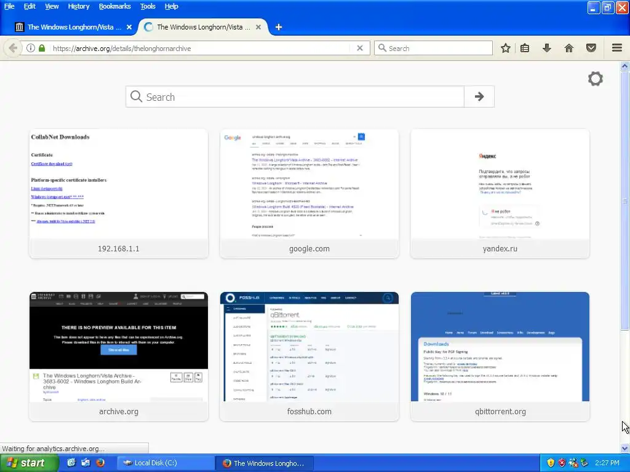Open the downloads arrow icon

pyautogui.click(x=547, y=48)
